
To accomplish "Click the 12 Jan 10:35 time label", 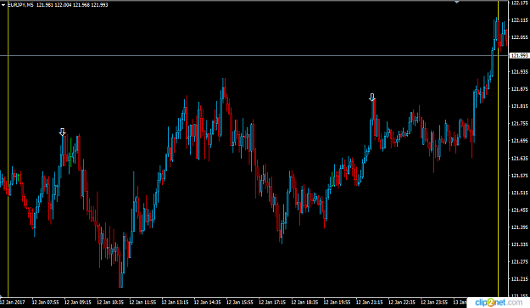I will [110, 302].
